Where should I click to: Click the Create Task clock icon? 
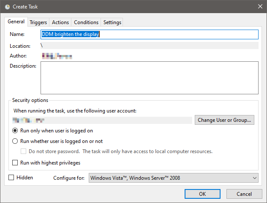click(7, 7)
